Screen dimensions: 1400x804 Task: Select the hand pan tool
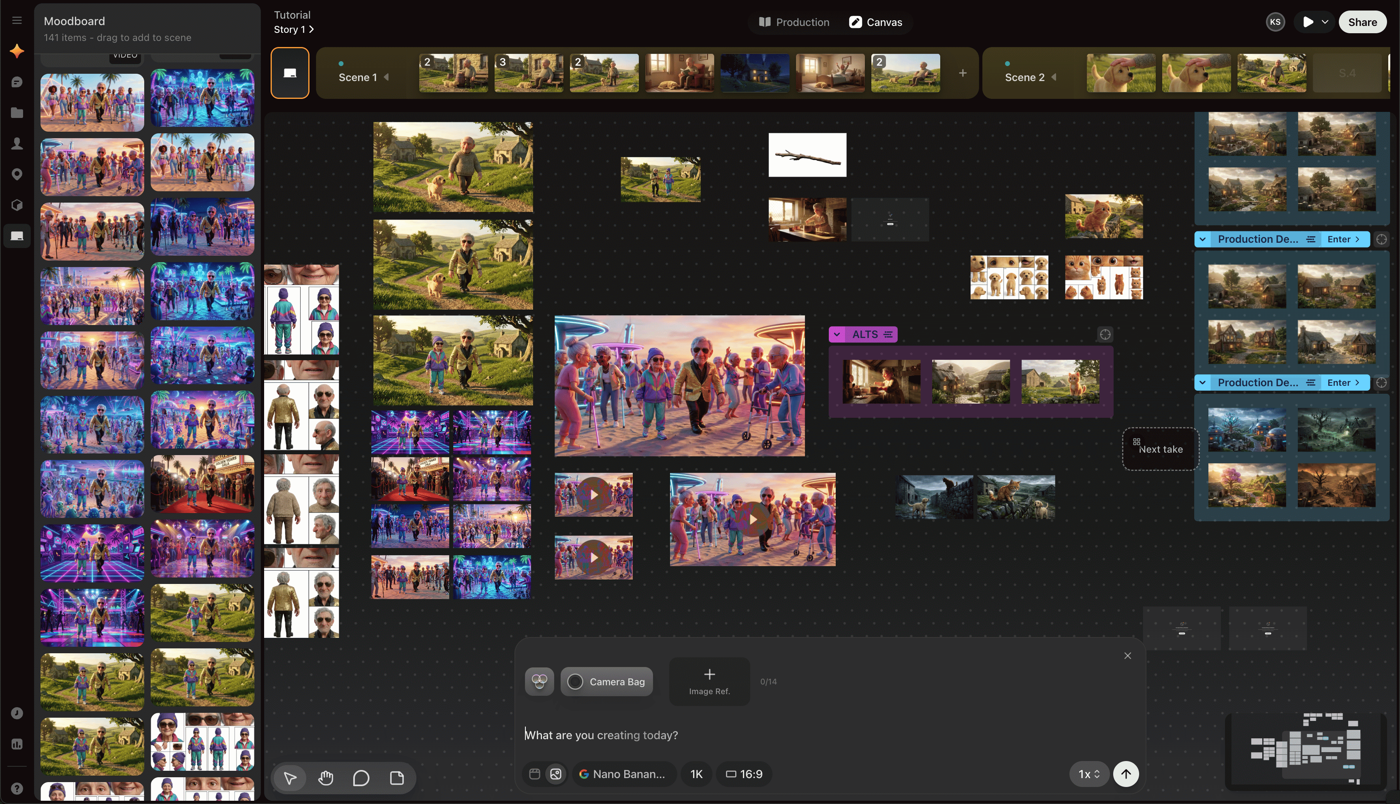click(326, 778)
